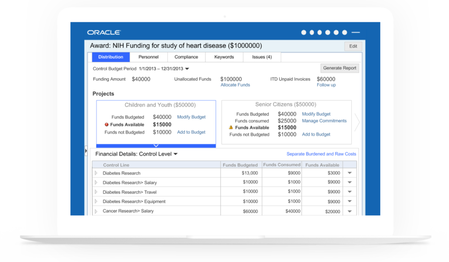
Task: Collapse the Children and Youth card chevron
Action: pos(156,146)
